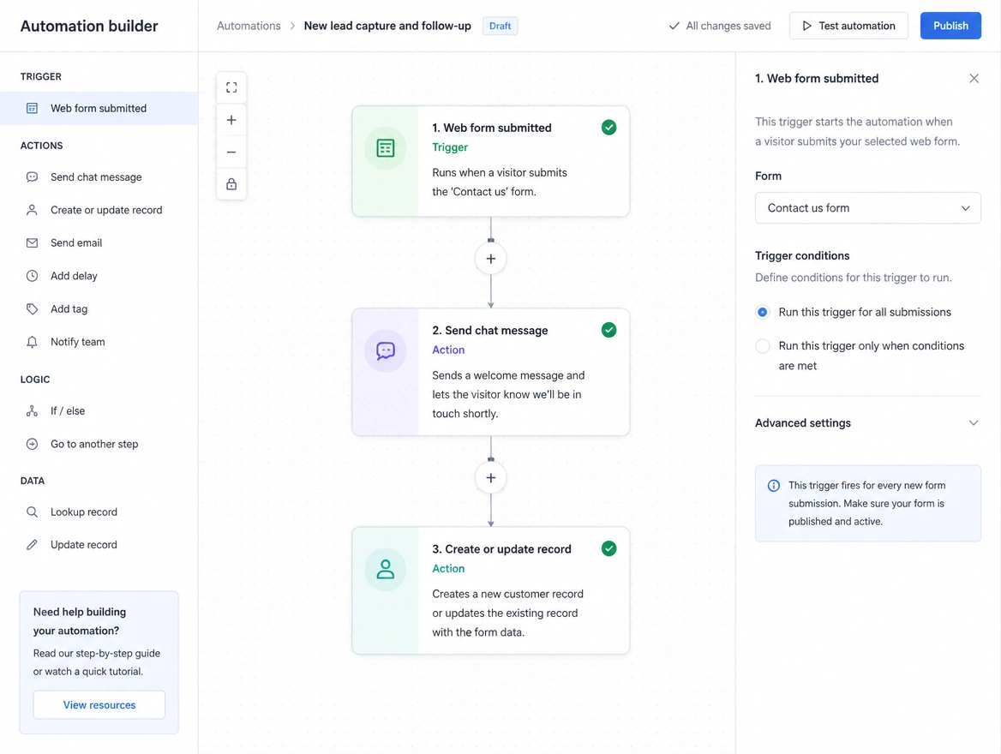
Task: Select the 3. Create or update record card title
Action: [501, 549]
